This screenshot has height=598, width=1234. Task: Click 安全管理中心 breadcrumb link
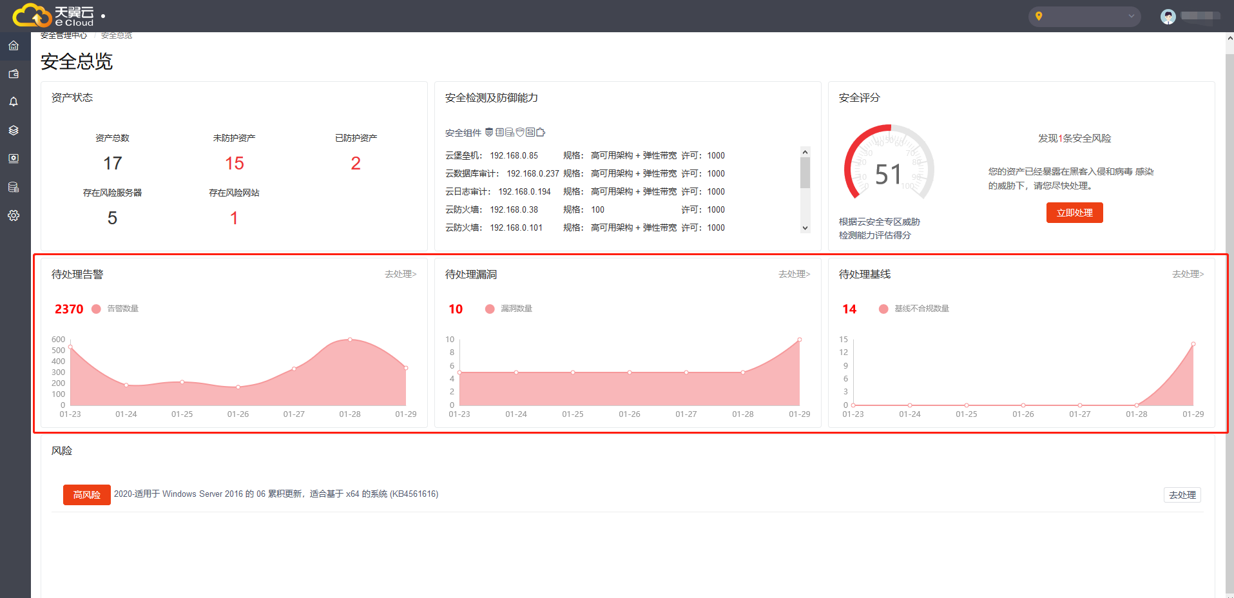[64, 35]
